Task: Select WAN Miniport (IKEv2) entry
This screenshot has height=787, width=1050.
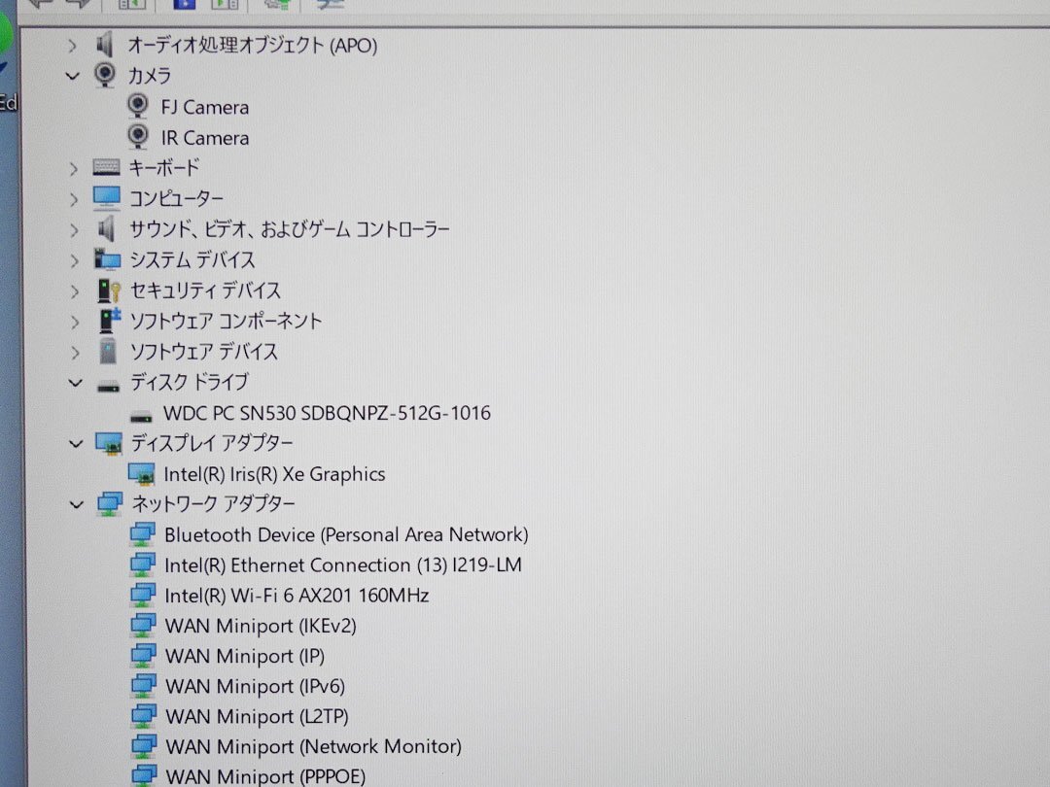Action: click(x=261, y=627)
